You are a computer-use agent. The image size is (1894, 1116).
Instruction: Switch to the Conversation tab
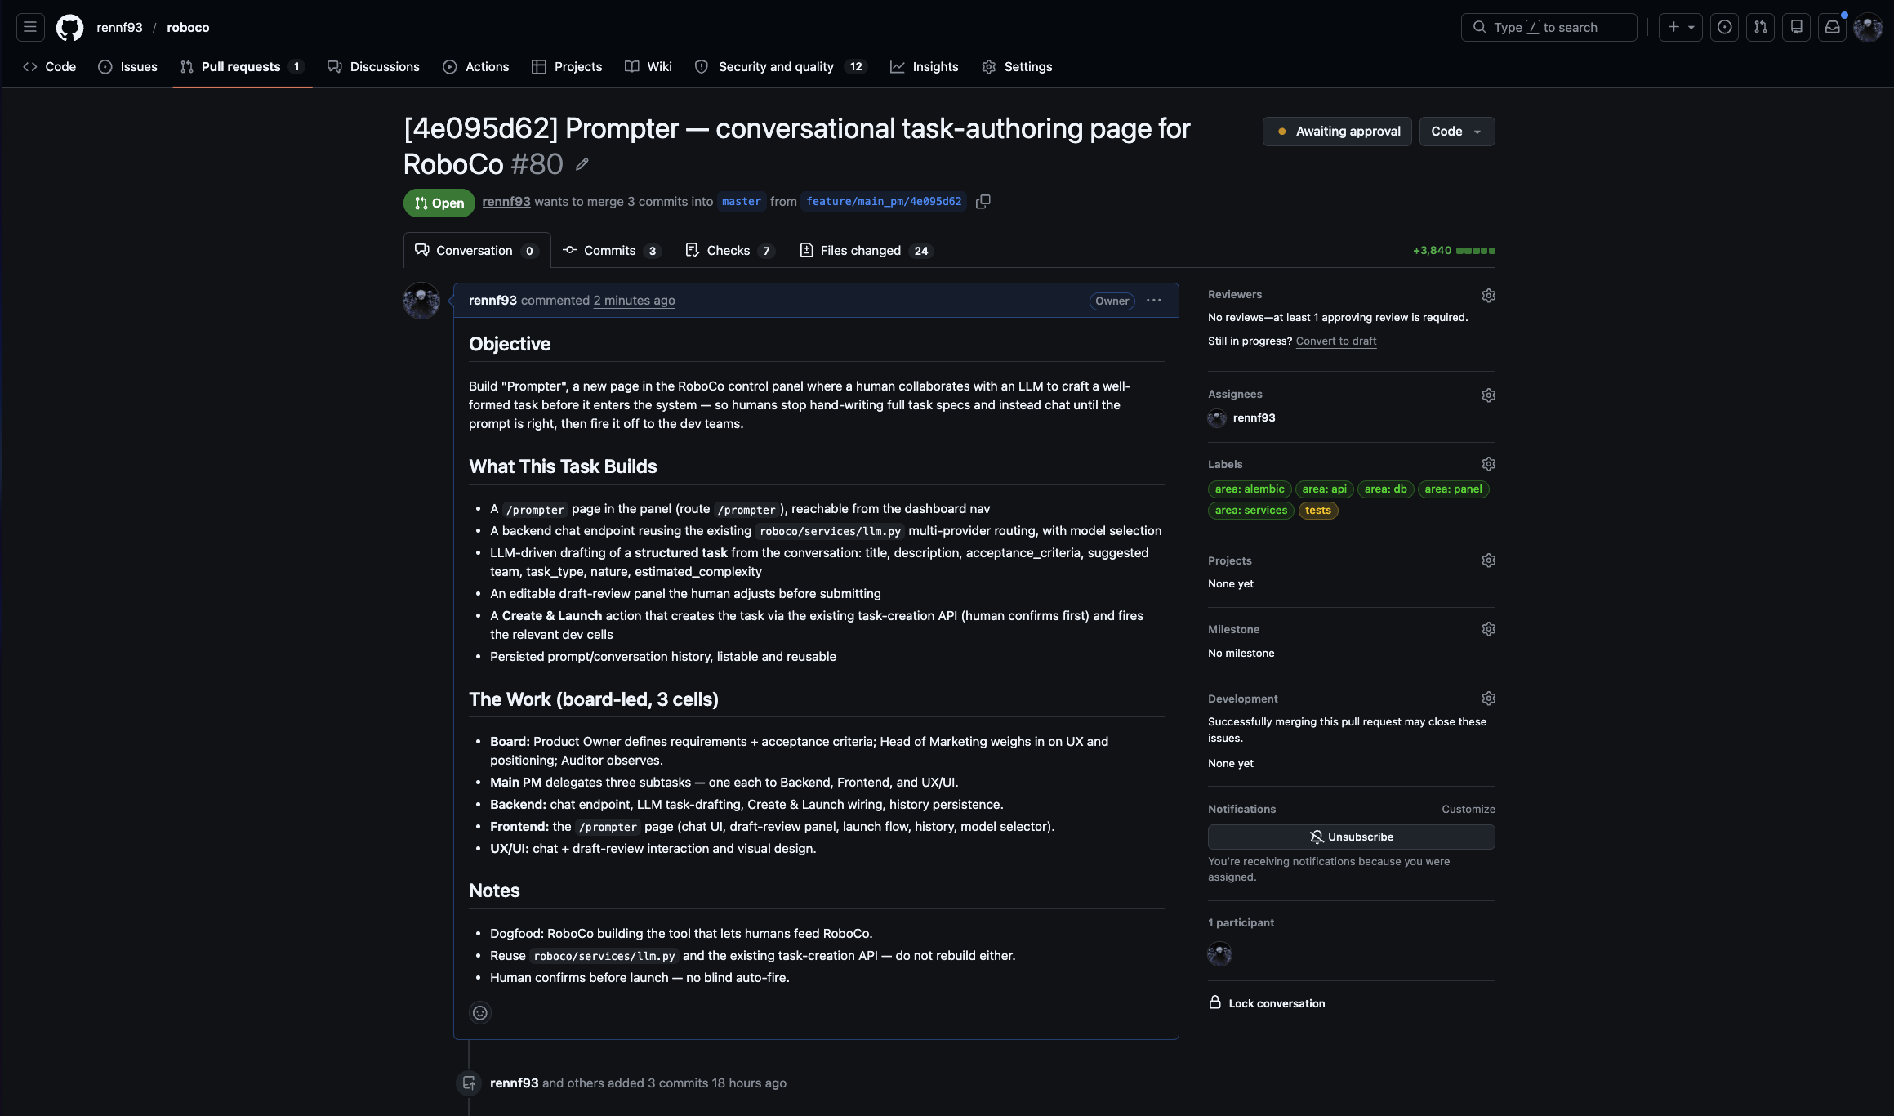coord(477,251)
